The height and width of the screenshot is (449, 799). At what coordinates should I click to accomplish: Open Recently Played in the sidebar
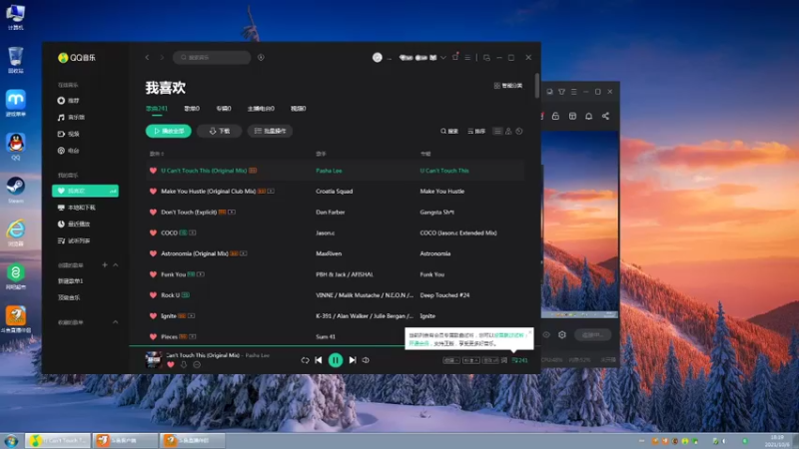[74, 224]
